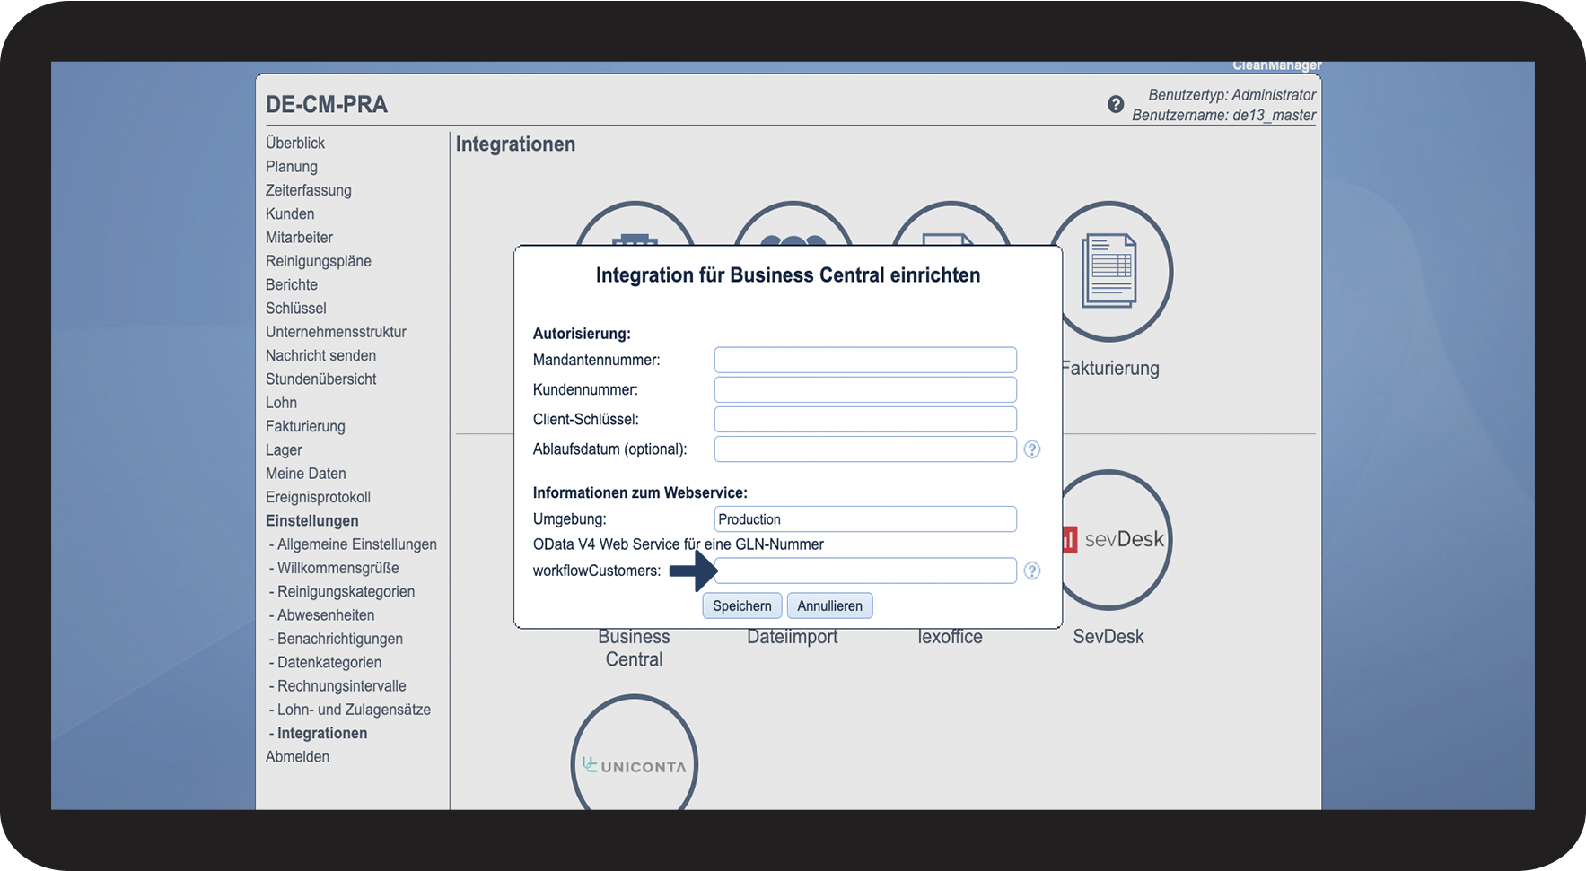Click the workflowCustomers input field

(x=865, y=571)
